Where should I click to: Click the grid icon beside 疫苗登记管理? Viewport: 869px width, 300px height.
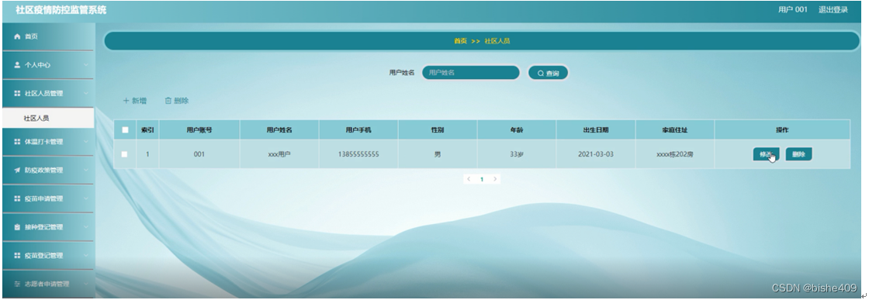tap(17, 256)
